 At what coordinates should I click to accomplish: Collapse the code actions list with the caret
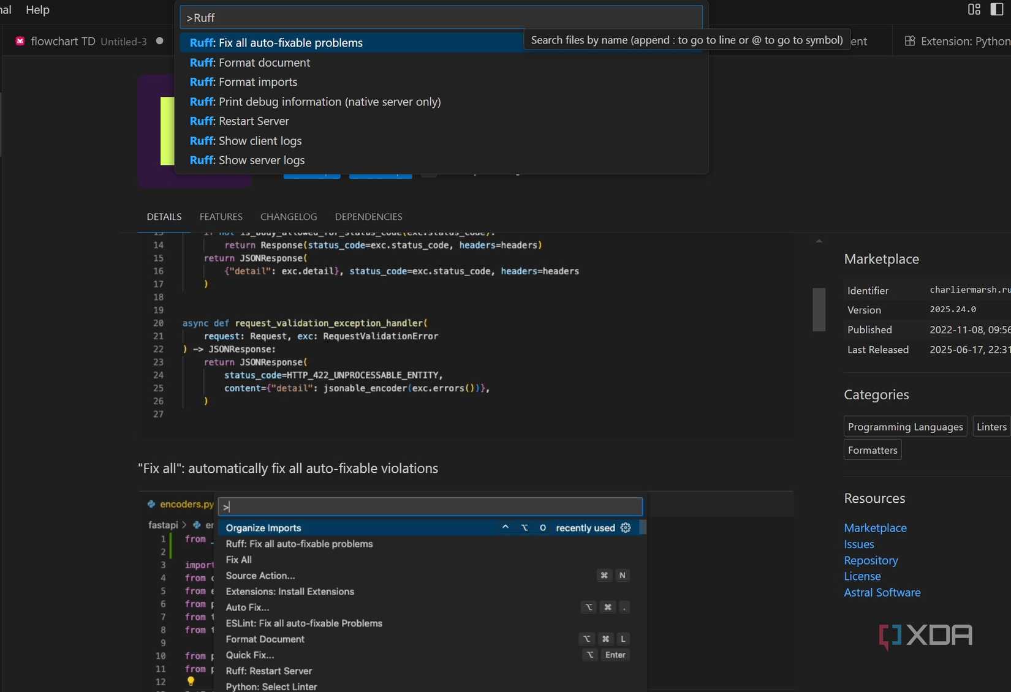pyautogui.click(x=505, y=527)
